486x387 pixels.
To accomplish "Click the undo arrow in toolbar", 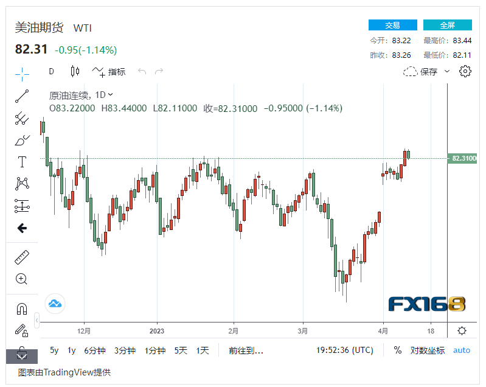I will point(142,71).
